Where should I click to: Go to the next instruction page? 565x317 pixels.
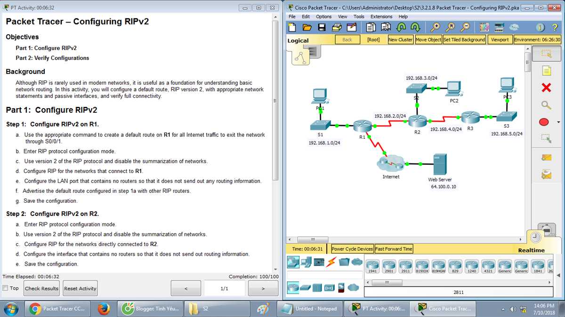point(263,288)
